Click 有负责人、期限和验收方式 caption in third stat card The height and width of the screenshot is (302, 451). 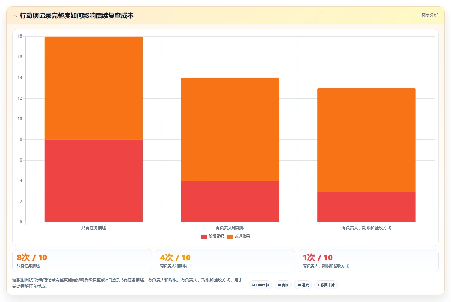pos(326,266)
